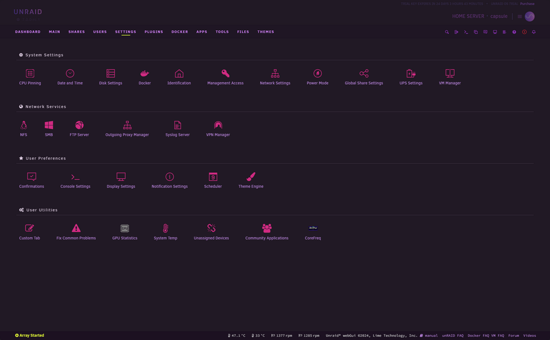Open Disk Settings
Image resolution: width=550 pixels, height=340 pixels.
click(111, 77)
